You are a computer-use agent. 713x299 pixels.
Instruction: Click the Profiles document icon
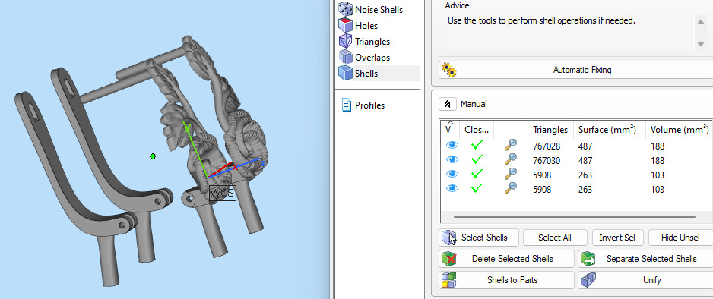point(347,105)
